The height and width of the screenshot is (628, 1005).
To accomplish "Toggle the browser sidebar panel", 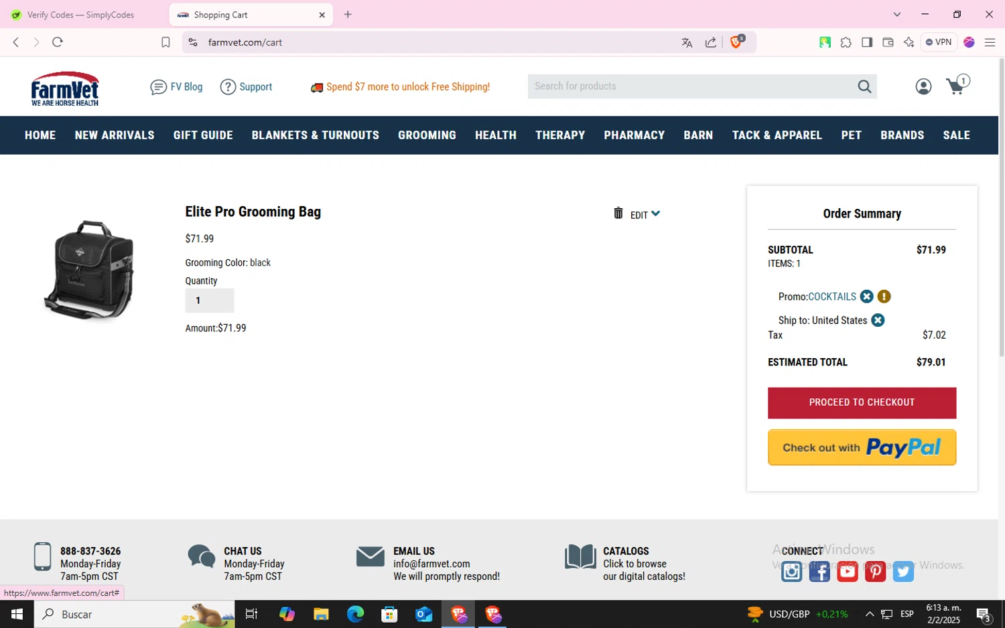I will (x=867, y=42).
